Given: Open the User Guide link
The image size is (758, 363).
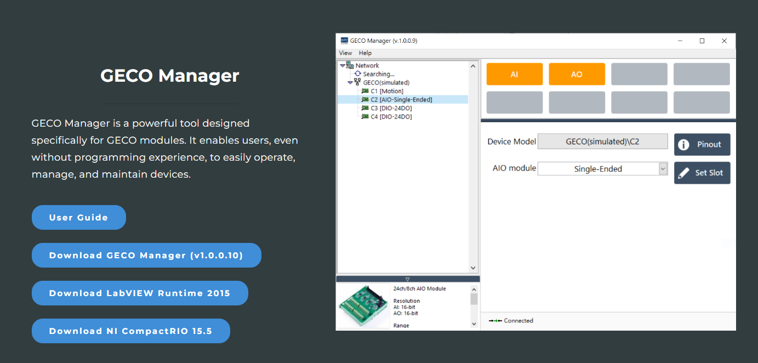Looking at the screenshot, I should point(78,217).
